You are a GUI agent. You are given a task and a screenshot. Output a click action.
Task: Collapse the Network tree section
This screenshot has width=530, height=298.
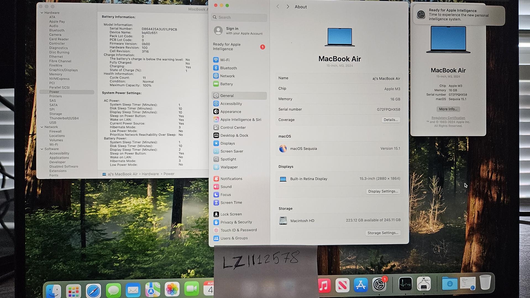coord(42,127)
